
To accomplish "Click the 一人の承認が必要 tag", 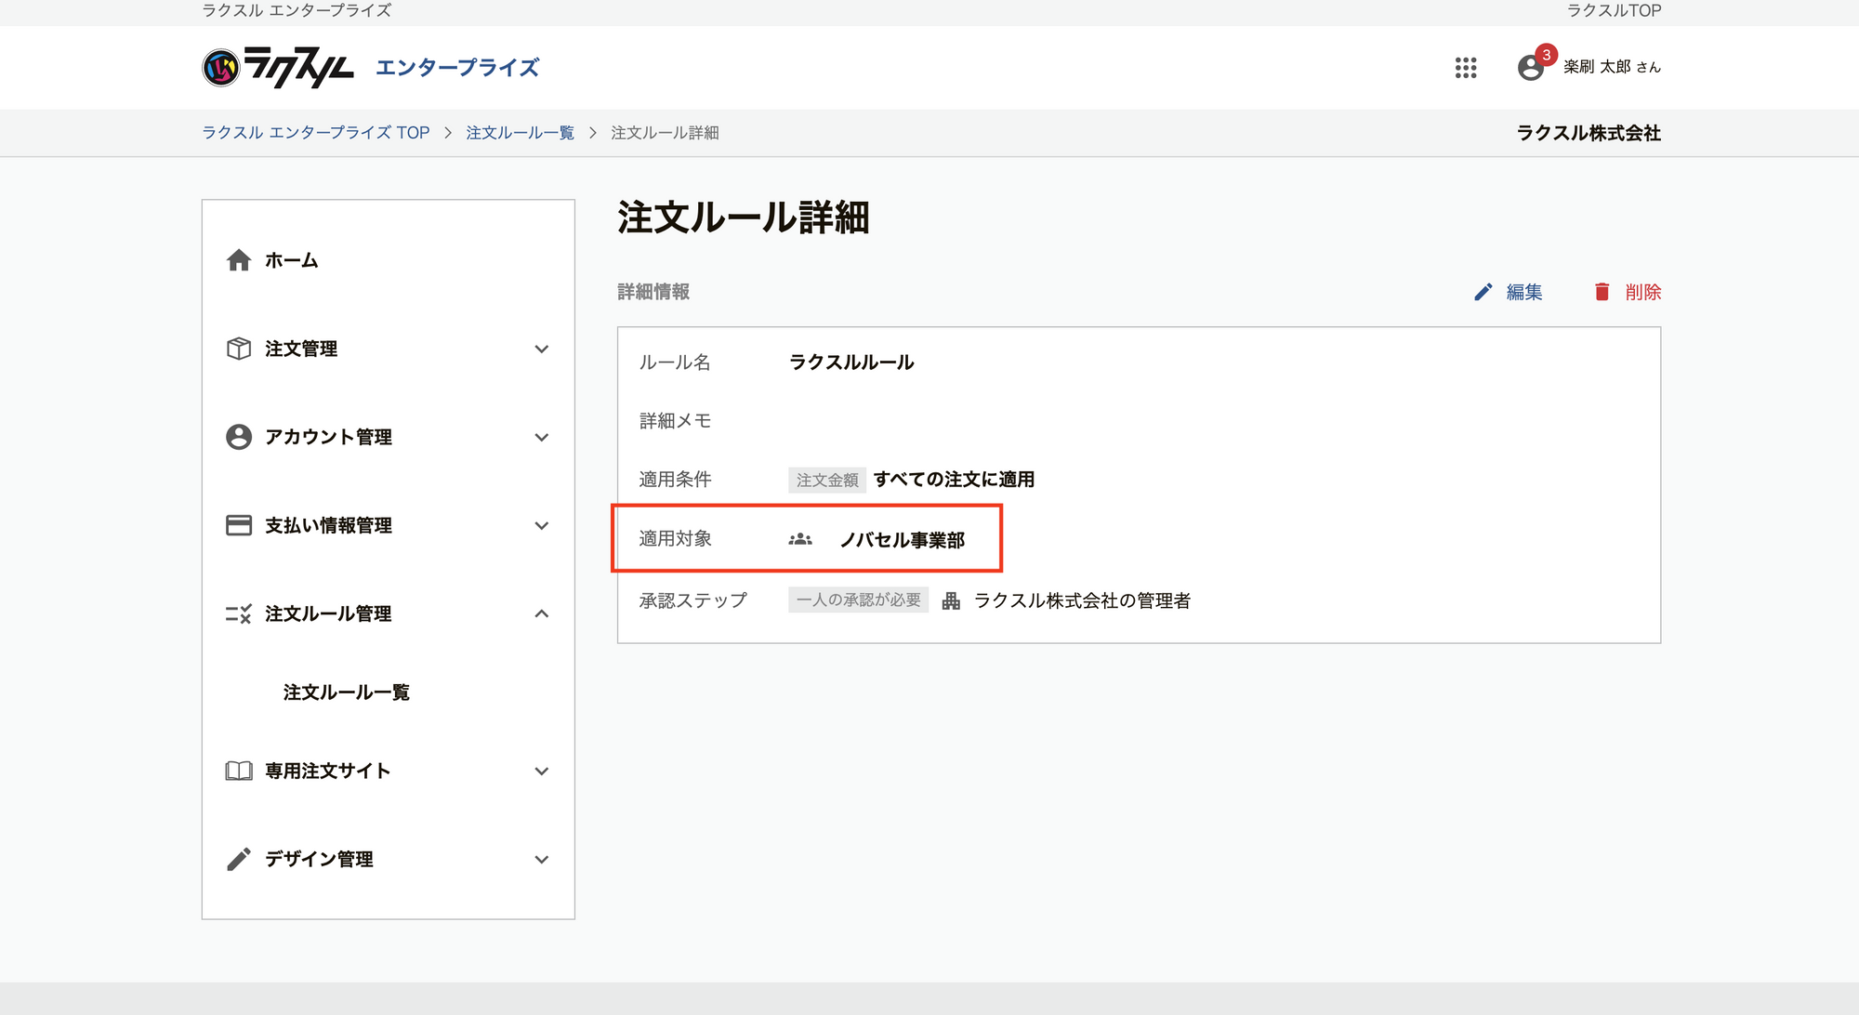I will pos(859,600).
